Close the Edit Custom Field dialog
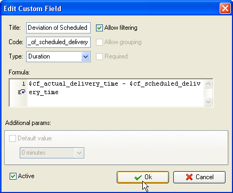 [225, 9]
